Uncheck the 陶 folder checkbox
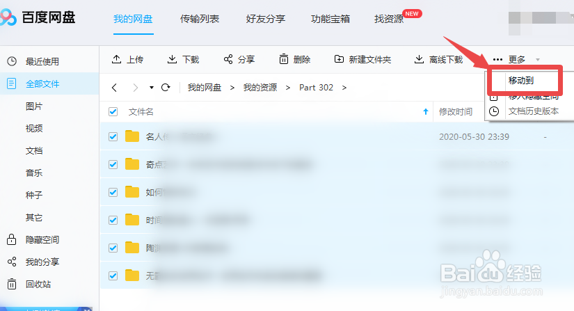Image resolution: width=574 pixels, height=311 pixels. click(113, 248)
